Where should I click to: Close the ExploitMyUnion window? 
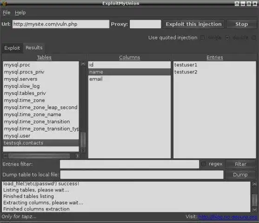(255, 4)
